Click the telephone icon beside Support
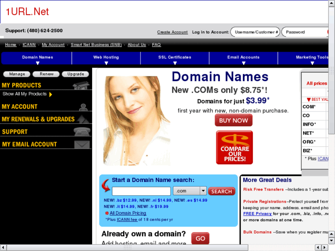Image resolution: width=335 pixels, height=251 pixels. (x=82, y=131)
